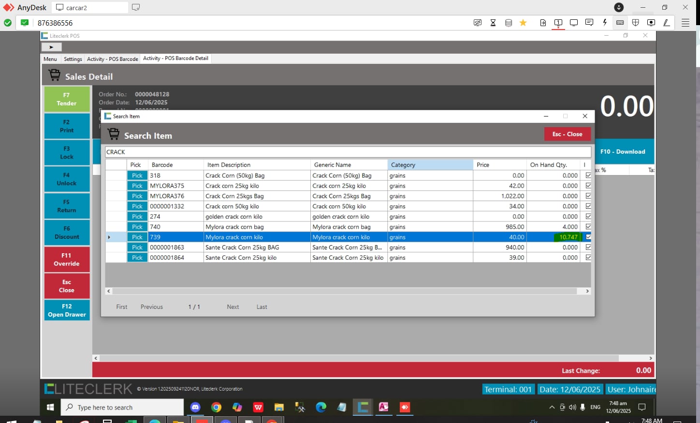Toggle checkbox on Crack Corn (50kg) Bag row

click(588, 175)
